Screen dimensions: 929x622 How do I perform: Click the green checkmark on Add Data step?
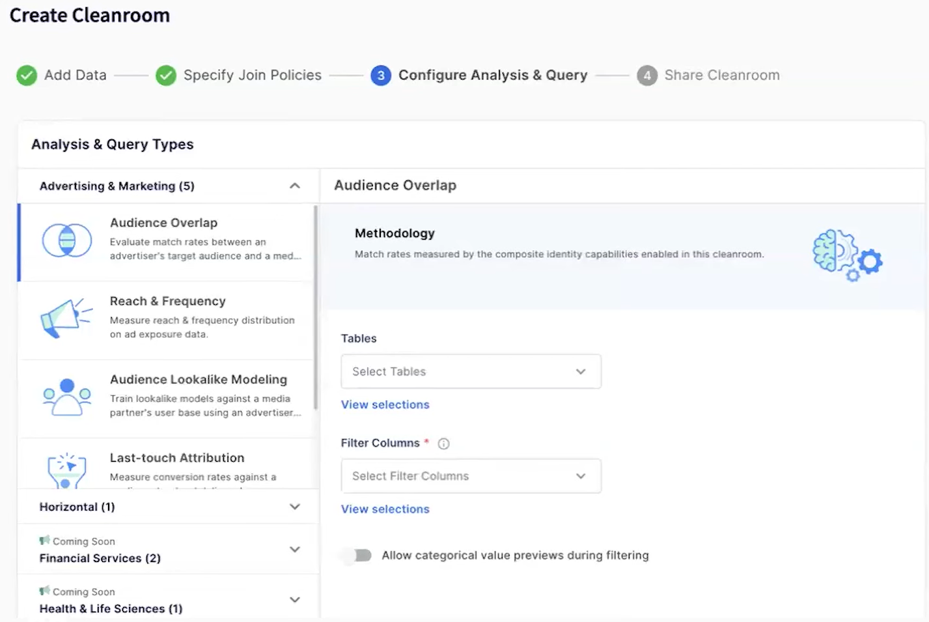click(27, 75)
